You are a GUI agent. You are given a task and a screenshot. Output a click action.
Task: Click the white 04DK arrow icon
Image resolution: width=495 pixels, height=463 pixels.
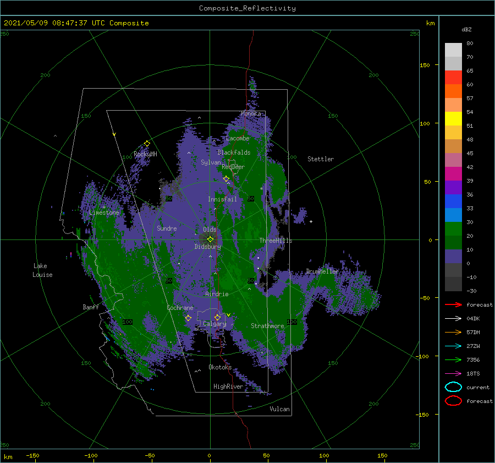click(x=453, y=318)
